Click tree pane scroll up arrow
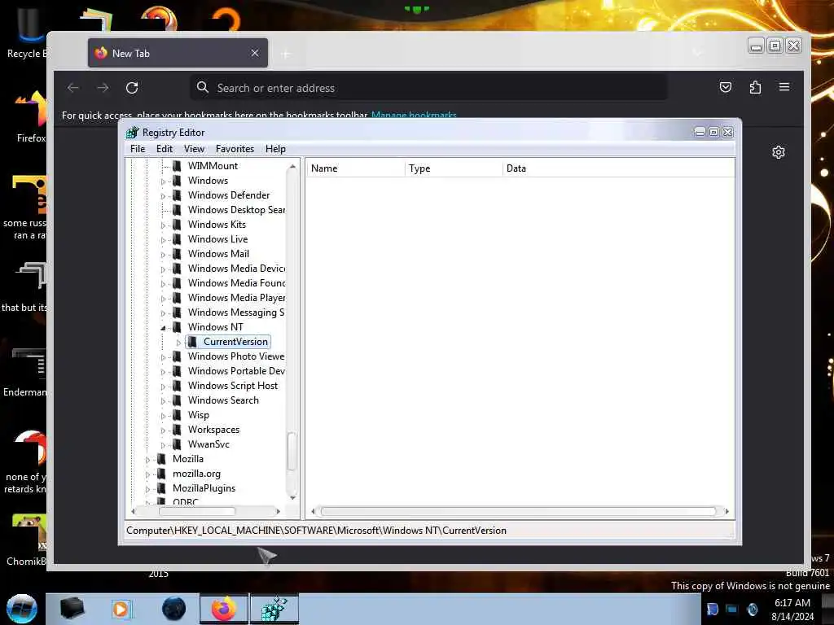The height and width of the screenshot is (625, 834). (x=292, y=167)
